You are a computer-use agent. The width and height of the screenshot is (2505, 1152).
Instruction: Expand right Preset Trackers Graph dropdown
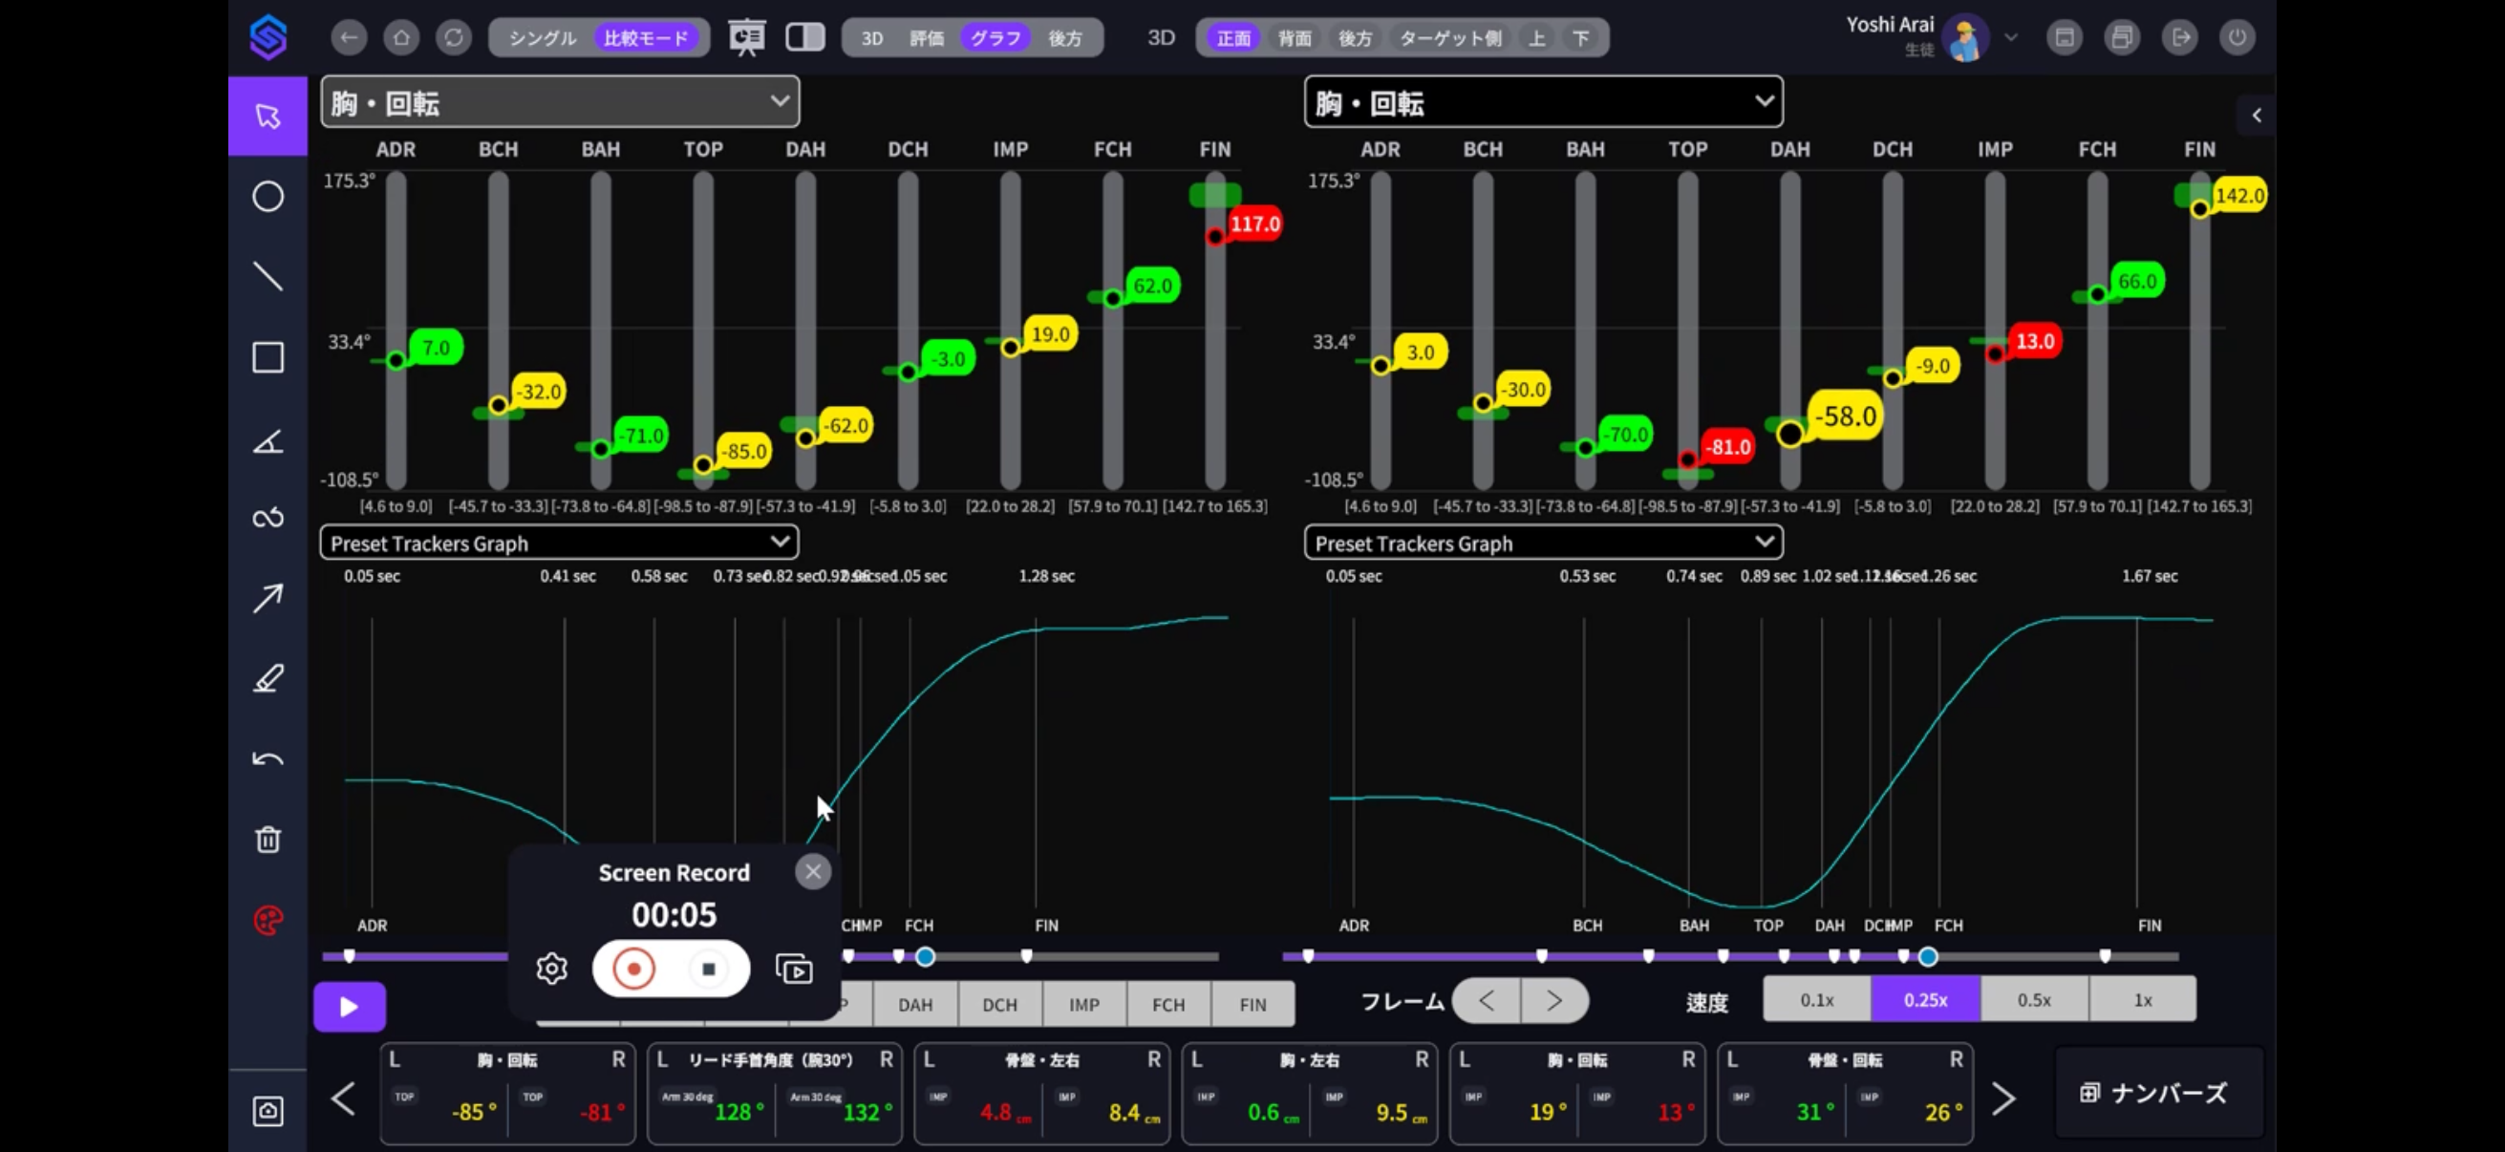tap(1542, 543)
